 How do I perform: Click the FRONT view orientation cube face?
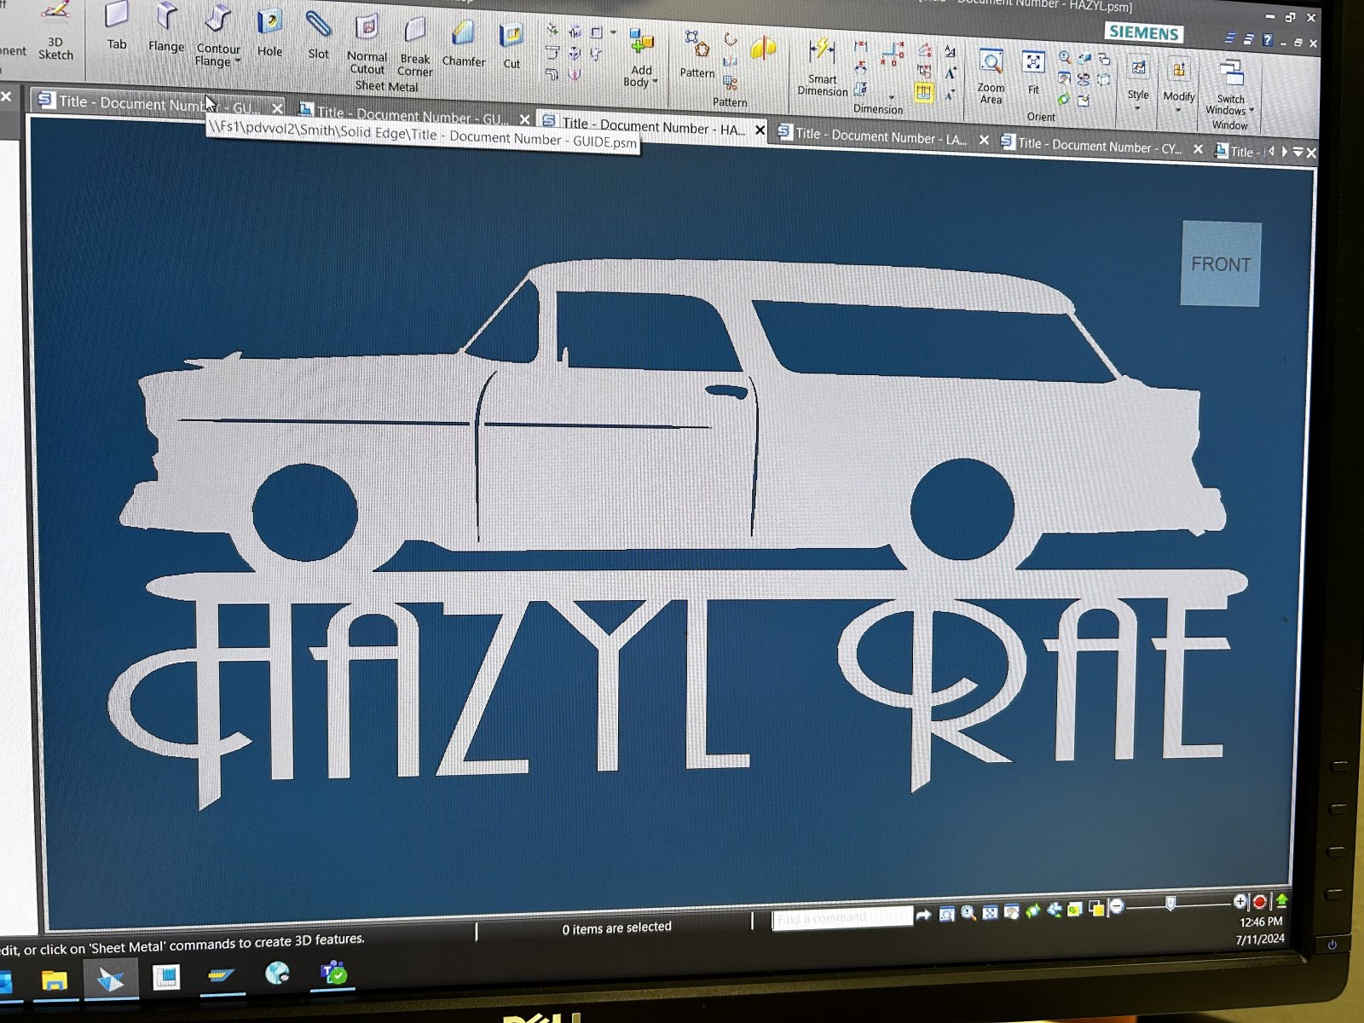pyautogui.click(x=1221, y=264)
